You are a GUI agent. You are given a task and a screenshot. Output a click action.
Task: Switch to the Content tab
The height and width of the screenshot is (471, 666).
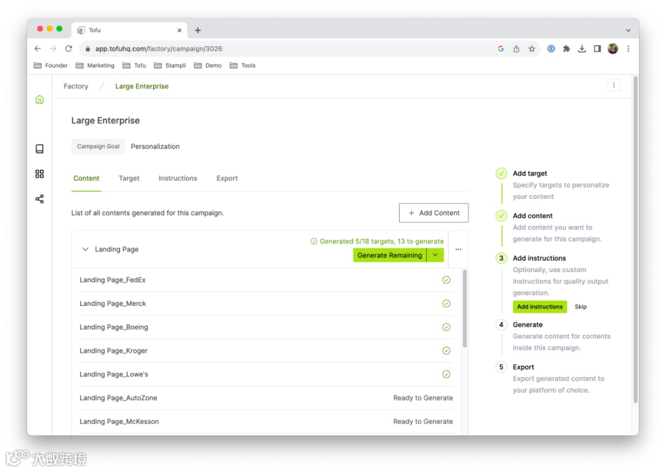pos(86,179)
